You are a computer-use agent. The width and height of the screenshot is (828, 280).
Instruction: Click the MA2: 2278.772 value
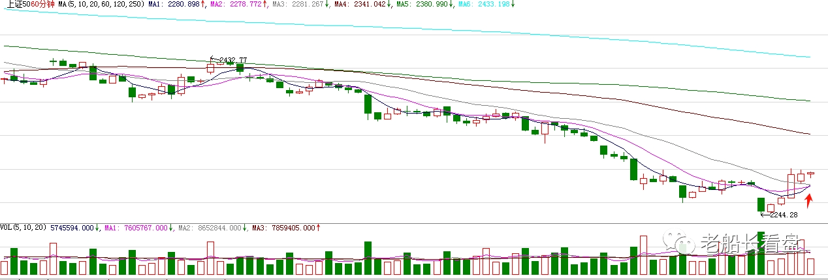pyautogui.click(x=236, y=4)
